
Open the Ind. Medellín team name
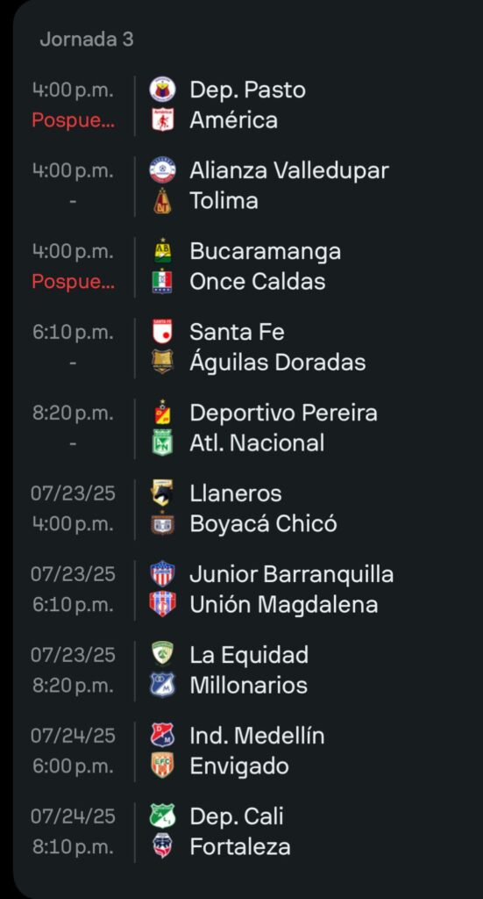click(257, 736)
